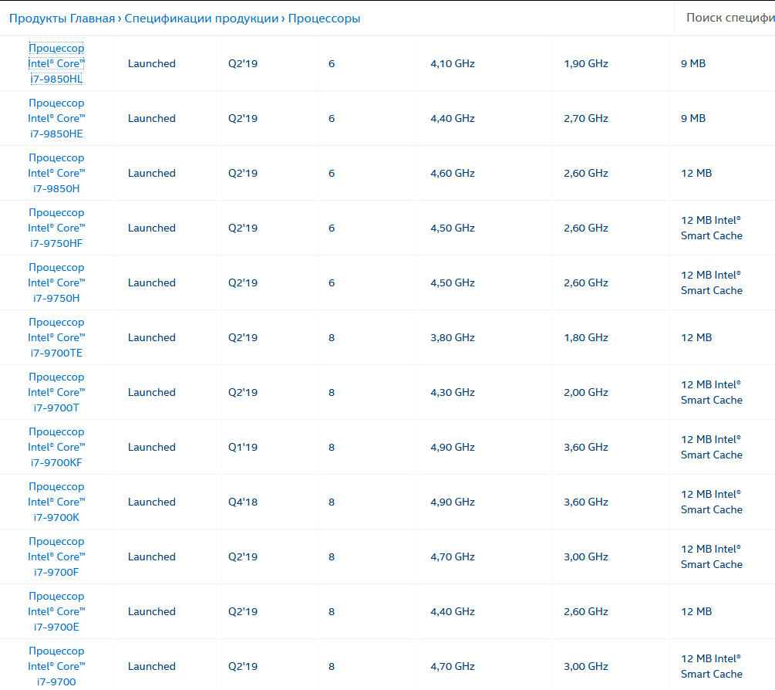Select Launched status in i7-9850HL row
The image size is (775, 690).
(x=152, y=63)
